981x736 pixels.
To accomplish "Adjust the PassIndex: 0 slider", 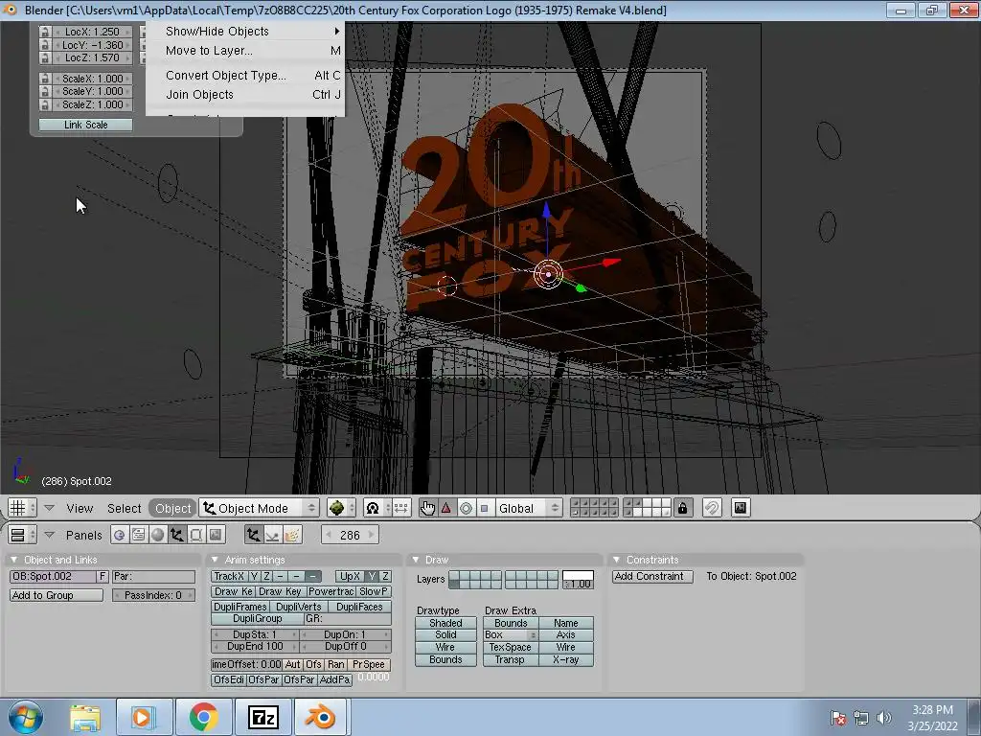I will pos(153,595).
